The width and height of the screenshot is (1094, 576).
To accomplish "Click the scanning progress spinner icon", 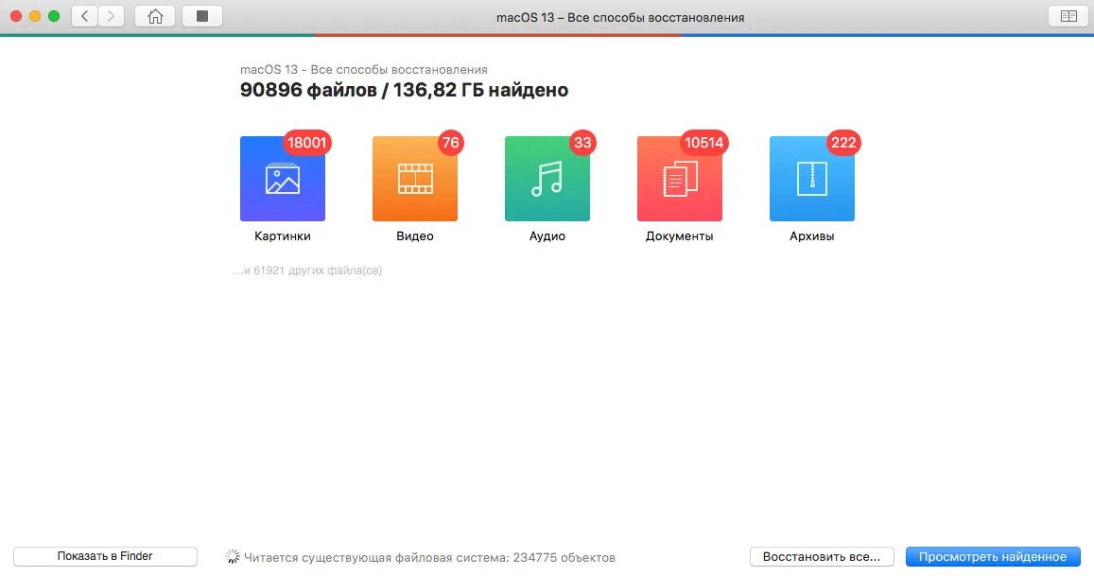I will 233,556.
